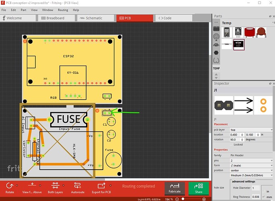Select the omega-shaped parts bin icon
This screenshot has width=275, height=201.
(x=216, y=61)
